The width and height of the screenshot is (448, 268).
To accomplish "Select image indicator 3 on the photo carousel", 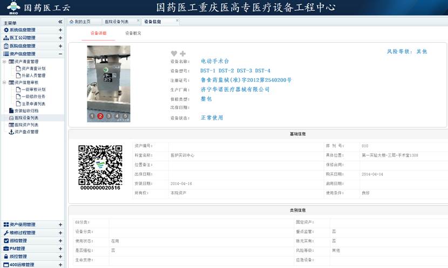I will (109, 116).
